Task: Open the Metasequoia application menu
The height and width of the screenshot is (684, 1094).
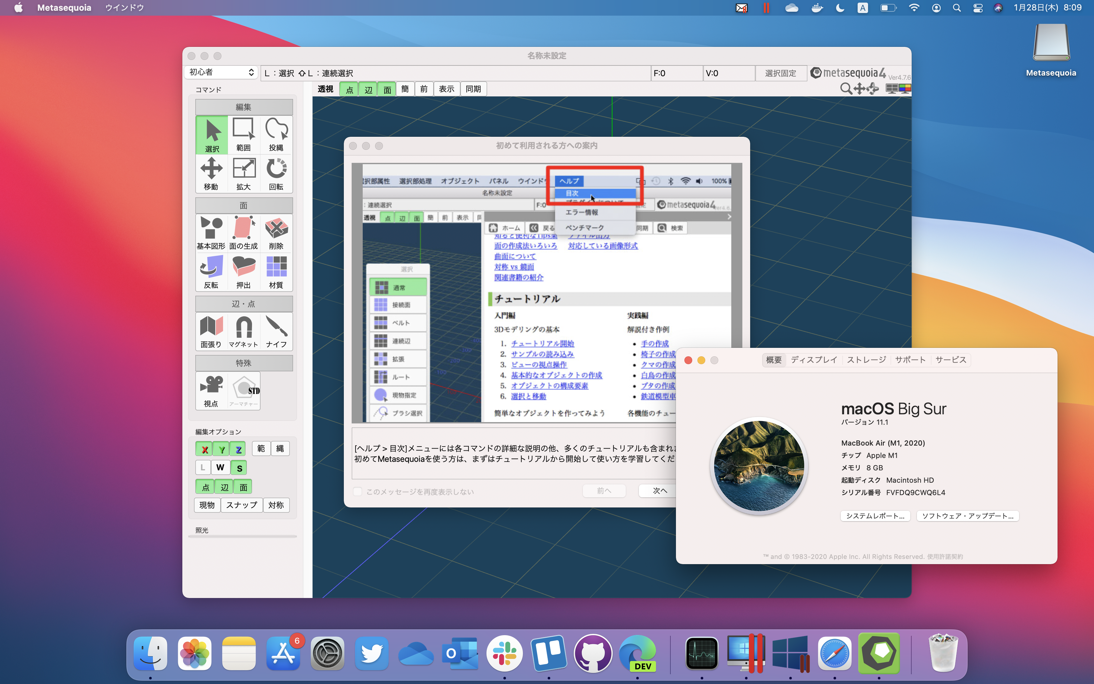Action: coord(64,8)
